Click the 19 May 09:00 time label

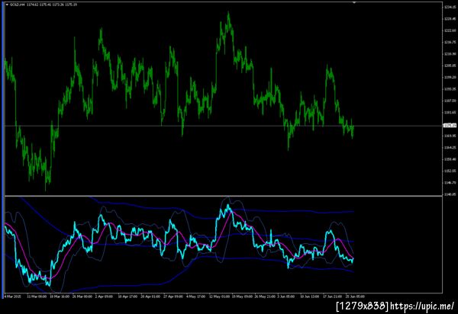(242, 296)
